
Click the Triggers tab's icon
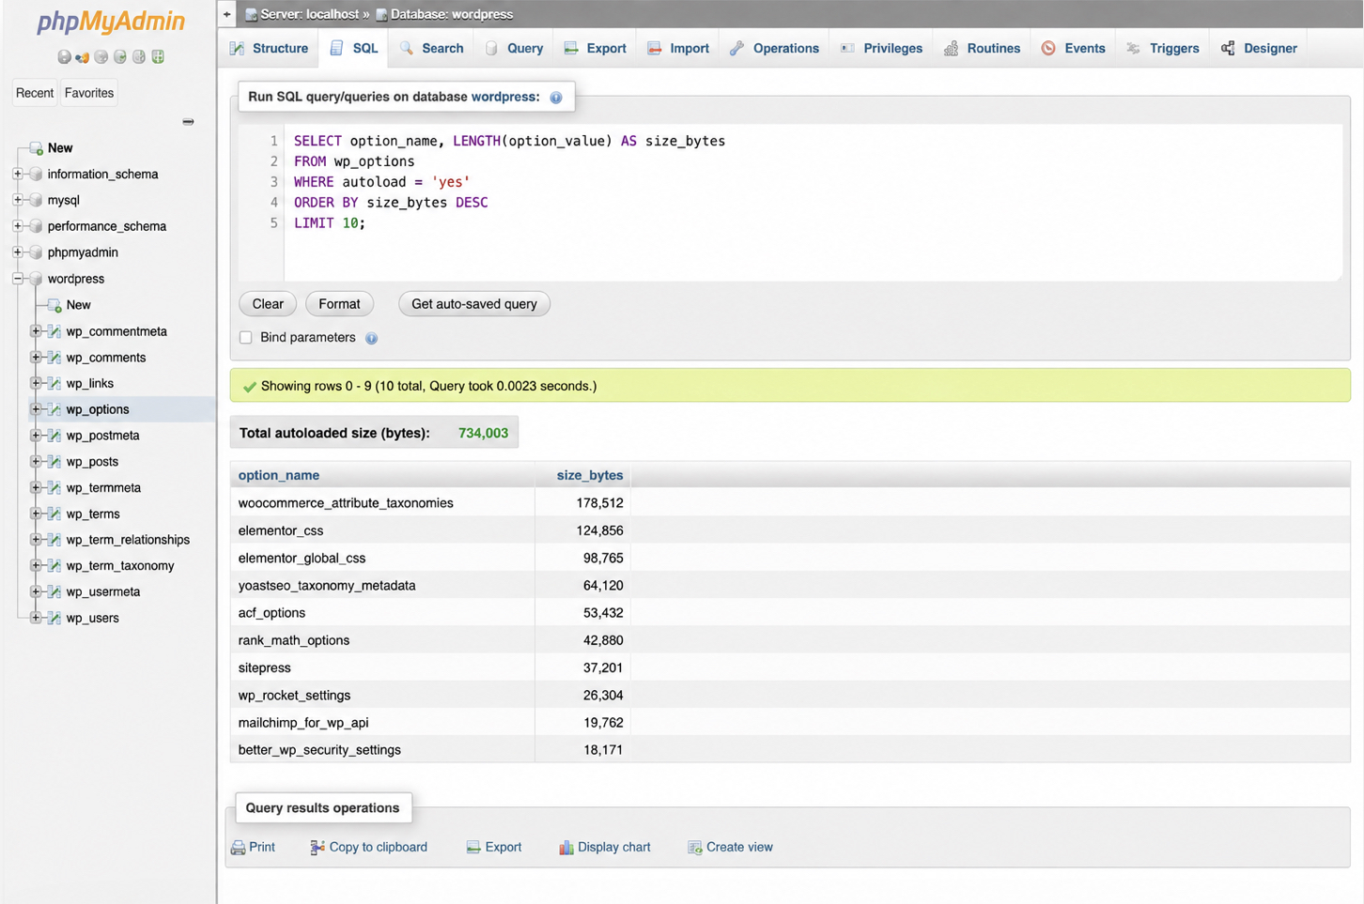click(1134, 48)
